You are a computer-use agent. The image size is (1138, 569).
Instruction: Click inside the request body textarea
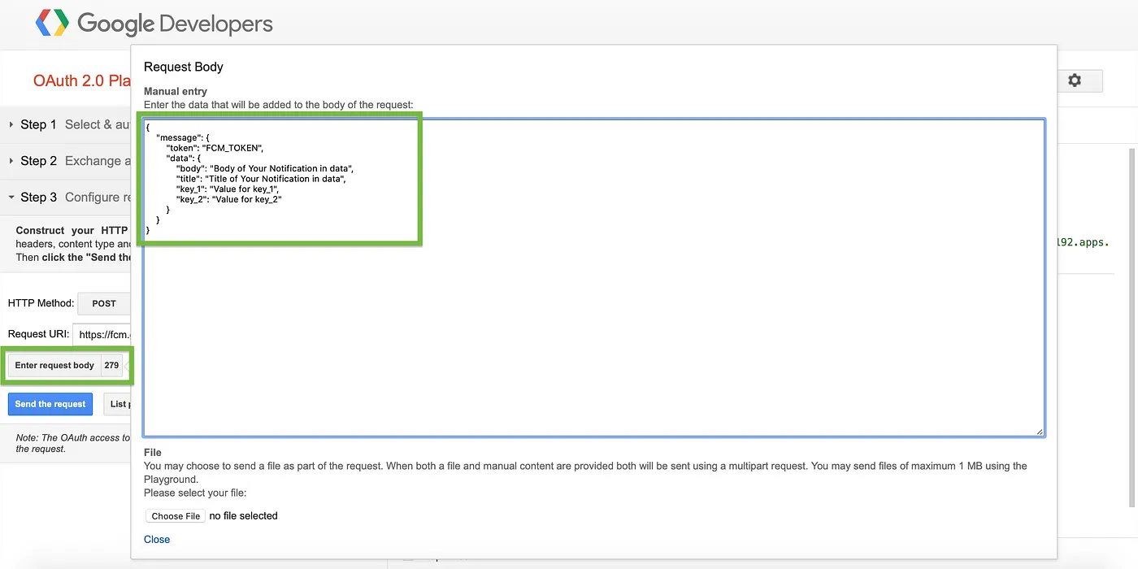point(594,278)
